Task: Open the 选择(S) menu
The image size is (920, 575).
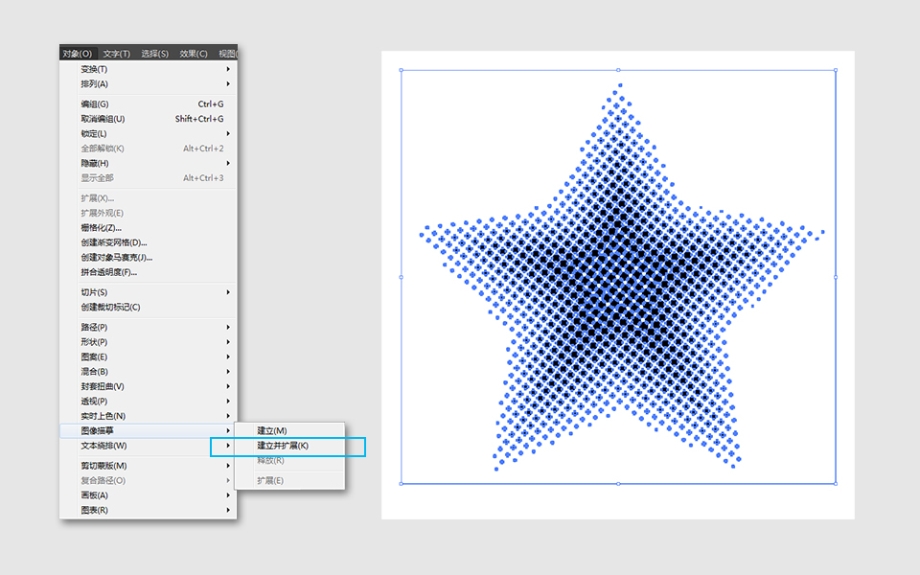Action: (154, 54)
